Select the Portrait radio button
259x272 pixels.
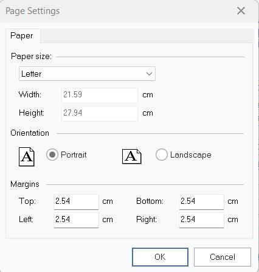pyautogui.click(x=52, y=155)
